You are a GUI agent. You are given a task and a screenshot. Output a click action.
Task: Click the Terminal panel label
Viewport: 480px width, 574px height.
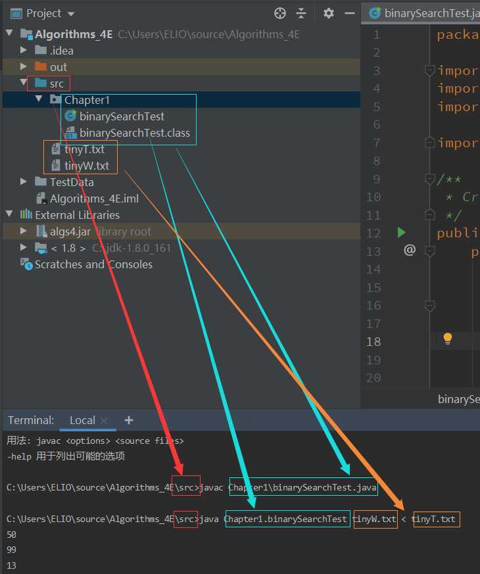tap(31, 420)
